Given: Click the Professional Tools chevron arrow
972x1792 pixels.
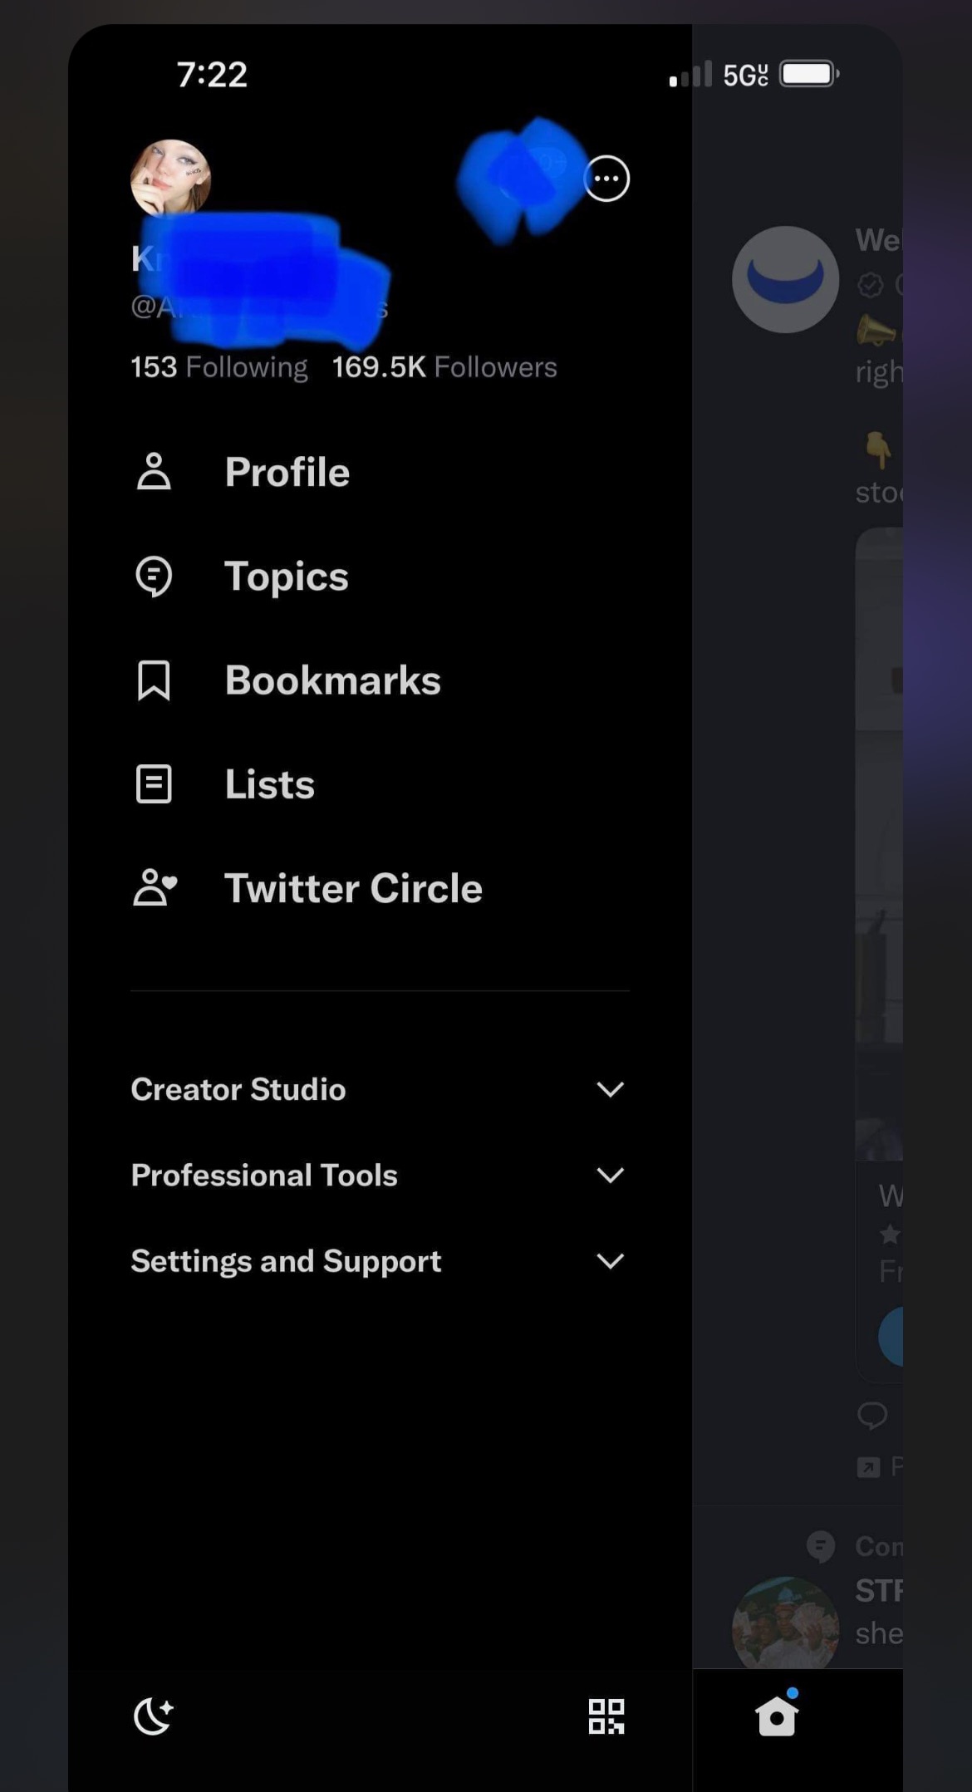Looking at the screenshot, I should point(610,1176).
